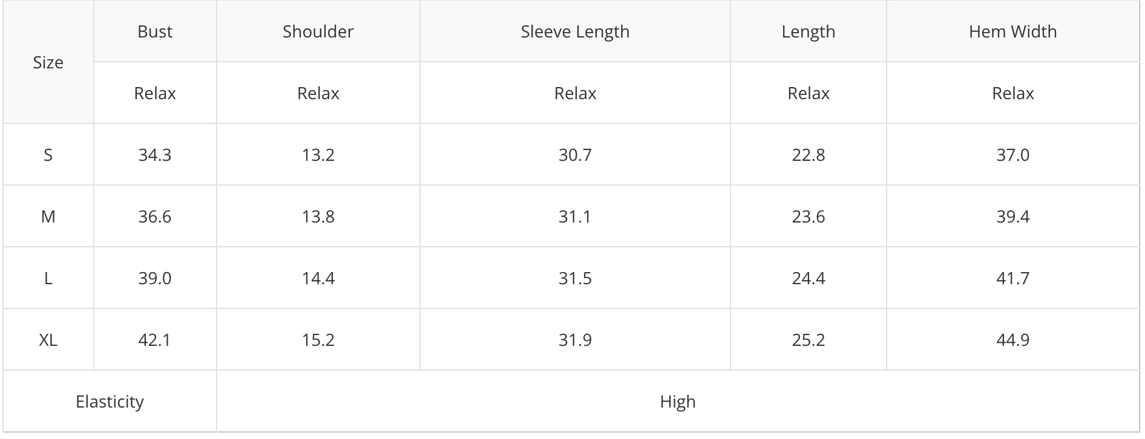Click the Relax cell under Hem Width
This screenshot has height=439, width=1145.
pos(1013,93)
